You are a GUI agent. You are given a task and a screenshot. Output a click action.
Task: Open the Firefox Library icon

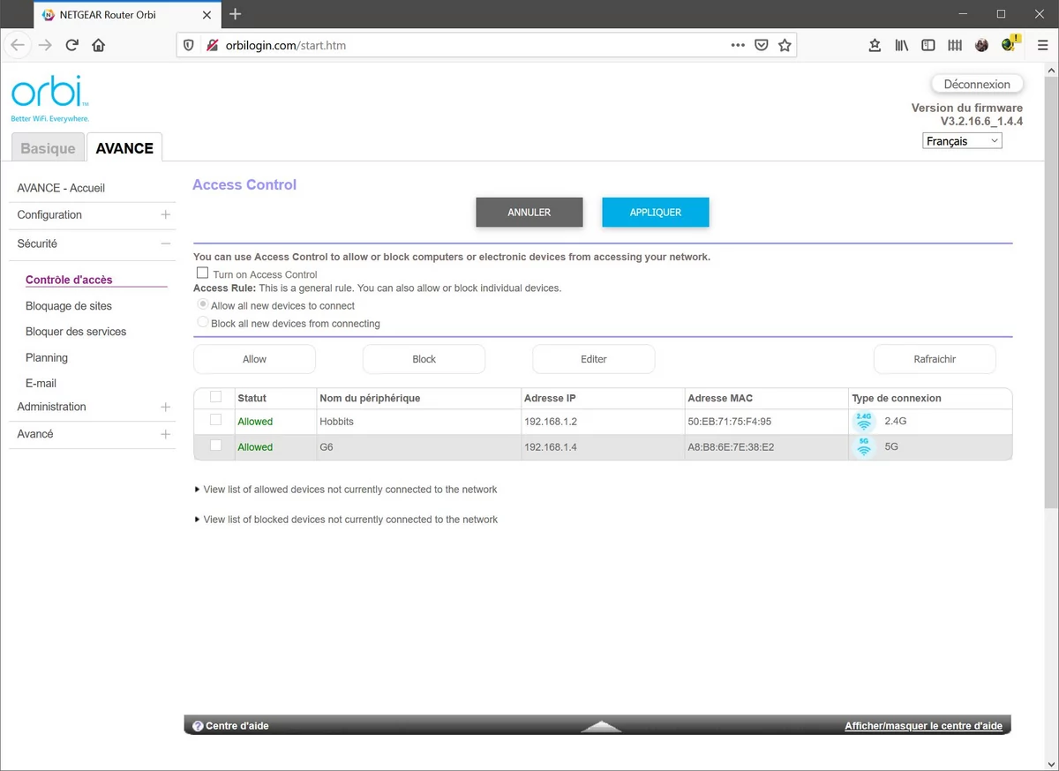click(x=901, y=45)
